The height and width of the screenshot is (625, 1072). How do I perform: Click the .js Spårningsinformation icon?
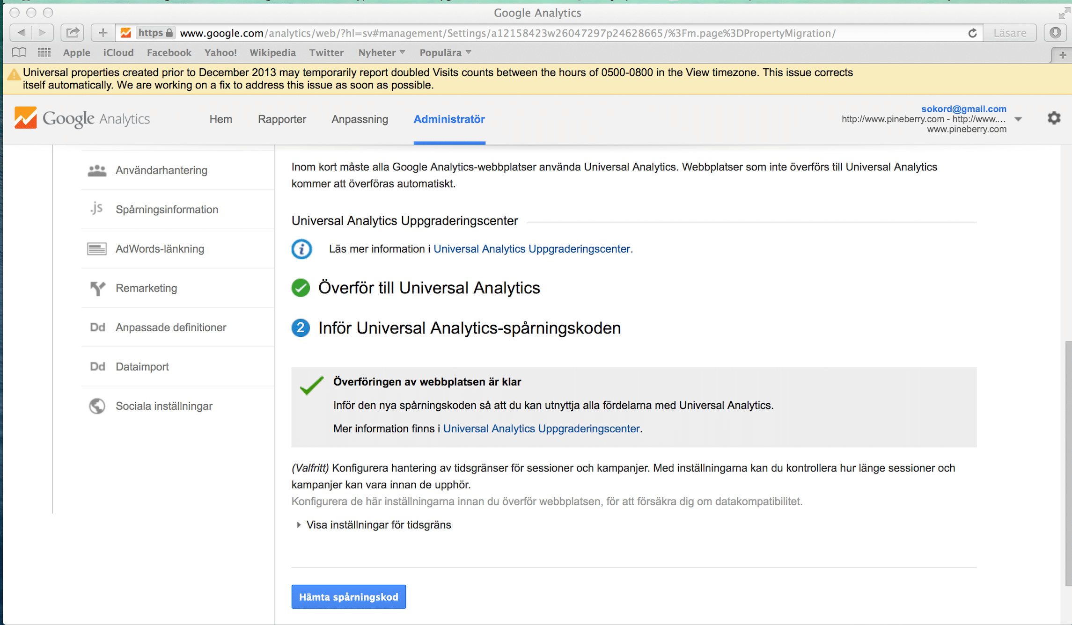(x=96, y=209)
